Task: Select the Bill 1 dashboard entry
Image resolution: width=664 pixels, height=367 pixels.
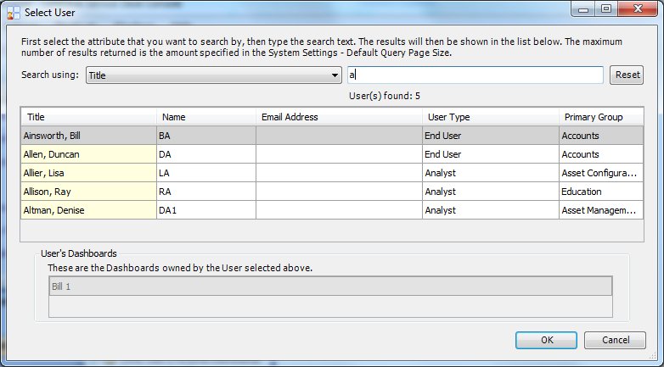Action: pyautogui.click(x=329, y=286)
